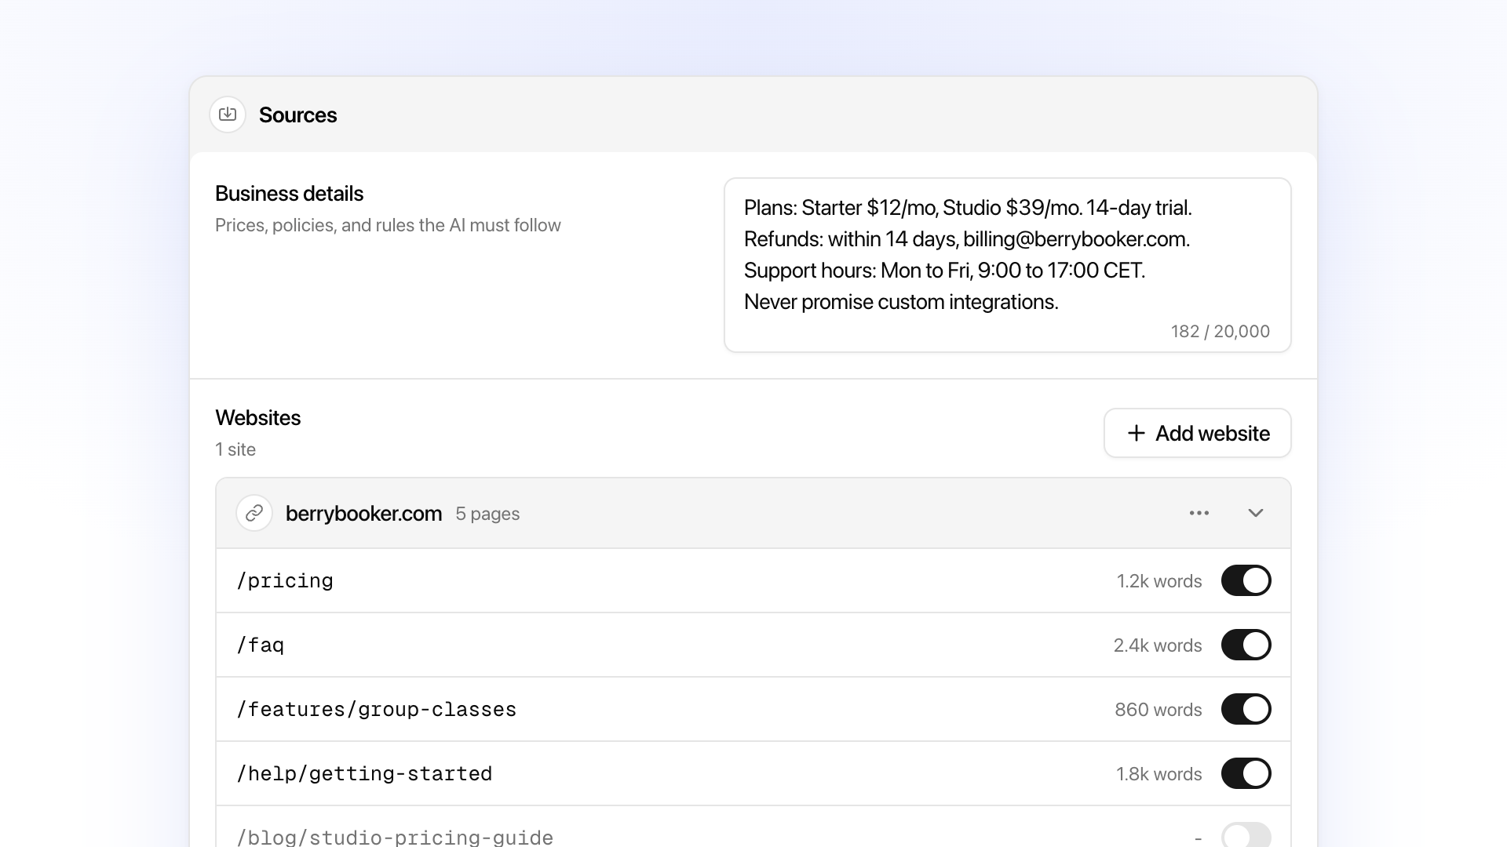Click the Sources panel title

(x=298, y=115)
